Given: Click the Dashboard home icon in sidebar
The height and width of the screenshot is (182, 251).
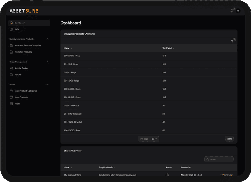Looking at the screenshot, I should point(11,23).
